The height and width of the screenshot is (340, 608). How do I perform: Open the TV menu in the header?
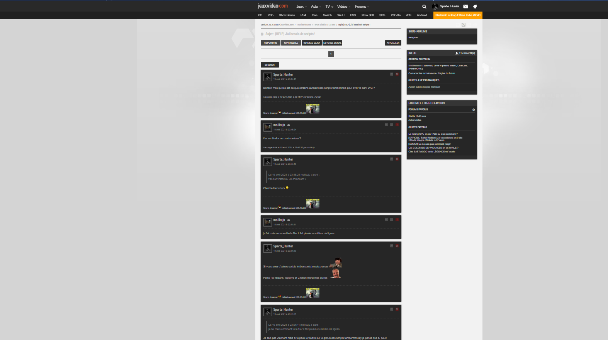(x=329, y=7)
